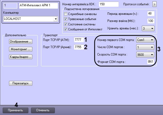
Task: Open the Номер первого COM порта dropdown
Action: (151, 40)
